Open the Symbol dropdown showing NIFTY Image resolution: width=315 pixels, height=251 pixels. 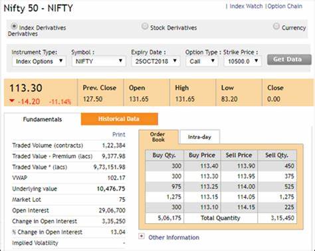pos(99,61)
